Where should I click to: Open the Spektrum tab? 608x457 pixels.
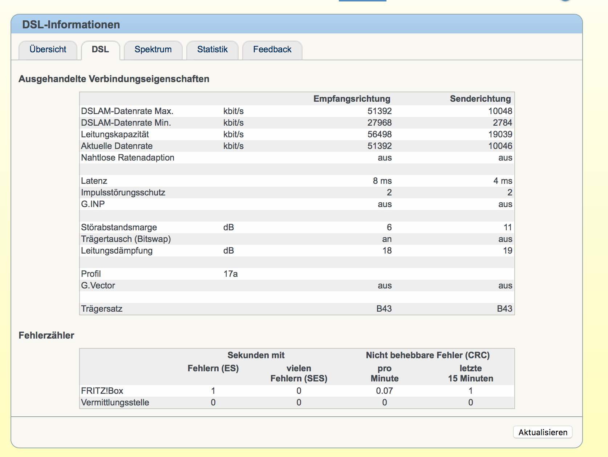click(153, 49)
